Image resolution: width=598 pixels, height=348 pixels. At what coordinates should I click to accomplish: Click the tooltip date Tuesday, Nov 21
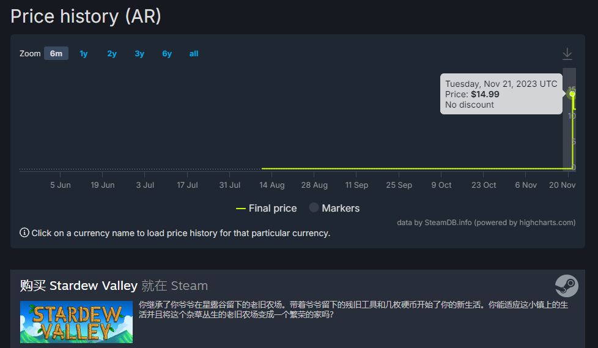click(x=501, y=84)
